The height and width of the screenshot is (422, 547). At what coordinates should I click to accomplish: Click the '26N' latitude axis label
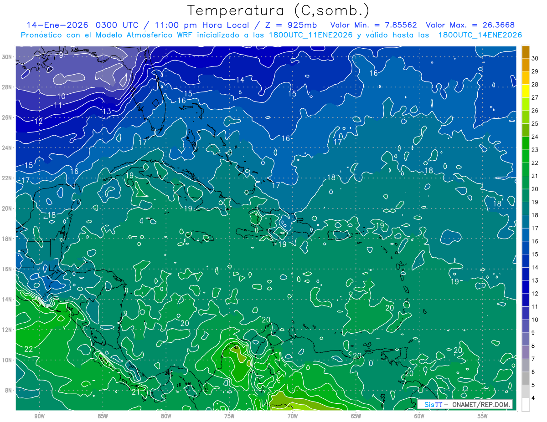pos(6,117)
